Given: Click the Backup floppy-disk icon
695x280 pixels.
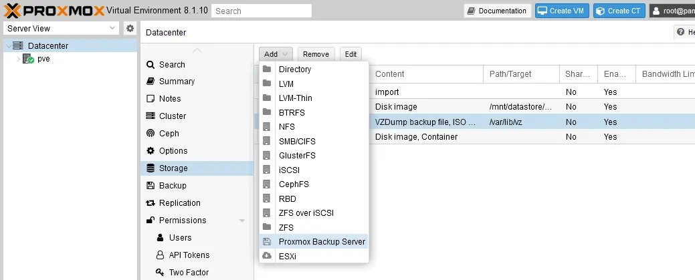Looking at the screenshot, I should point(151,186).
